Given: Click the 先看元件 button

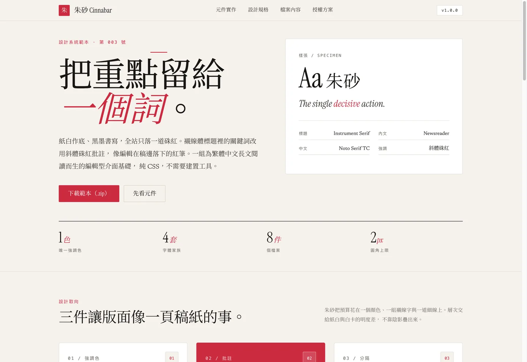Looking at the screenshot, I should point(145,193).
